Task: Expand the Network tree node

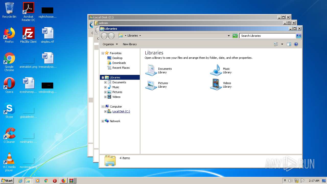Action: click(x=103, y=121)
